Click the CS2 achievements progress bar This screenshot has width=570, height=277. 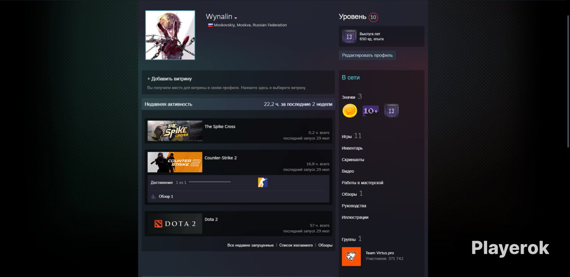pyautogui.click(x=210, y=182)
